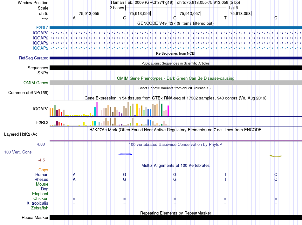The height and width of the screenshot is (225, 302).
Task: Click the RefSeq genes from NCBI title
Action: [176, 53]
